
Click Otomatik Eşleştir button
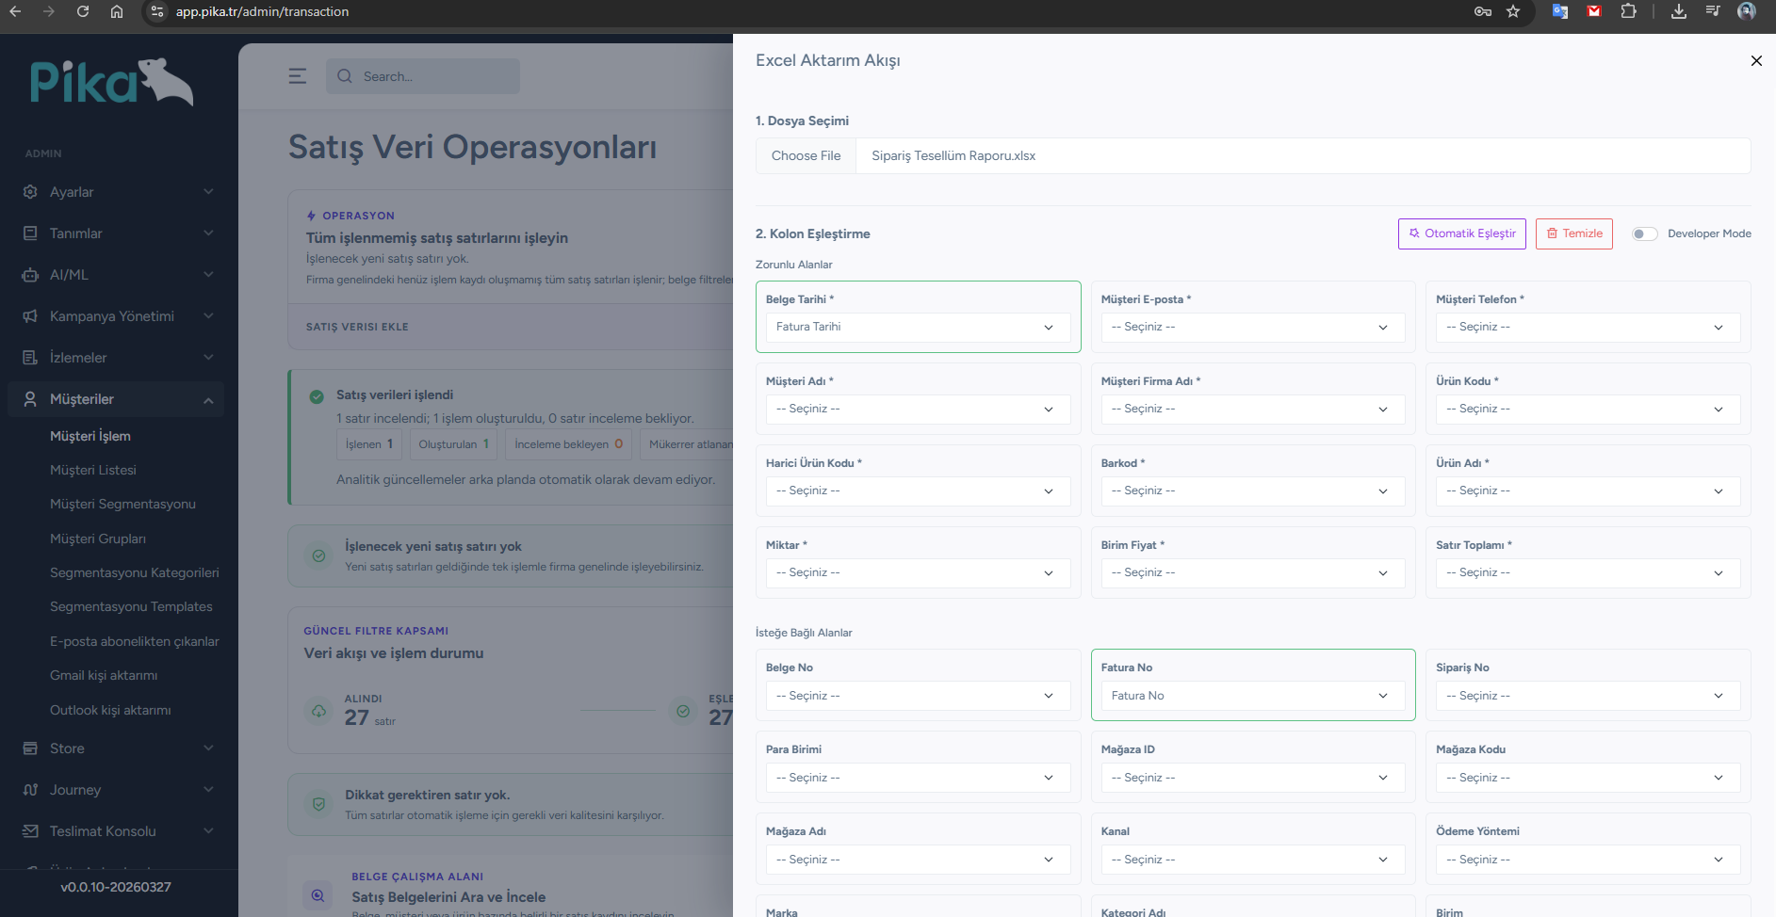pos(1462,233)
